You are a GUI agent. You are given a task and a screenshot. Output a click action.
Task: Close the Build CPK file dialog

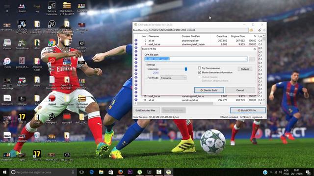click(x=255, y=49)
